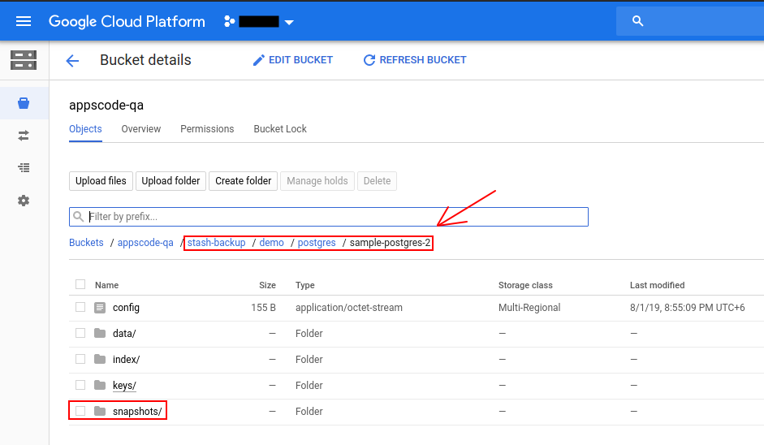The width and height of the screenshot is (764, 445).
Task: Open the Transfer icon in sidebar
Action: point(24,136)
